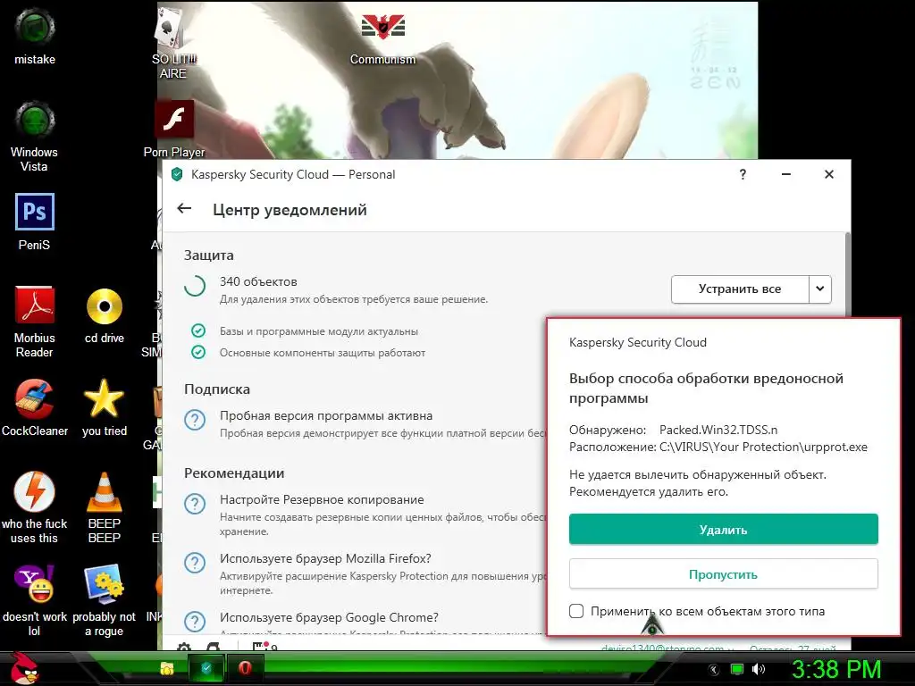Open Kaspersky settings gear icon
Screen dimensions: 915x686
tap(184, 647)
